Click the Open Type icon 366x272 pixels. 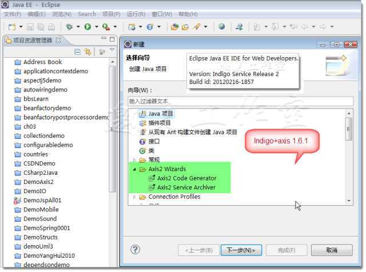click(x=174, y=27)
